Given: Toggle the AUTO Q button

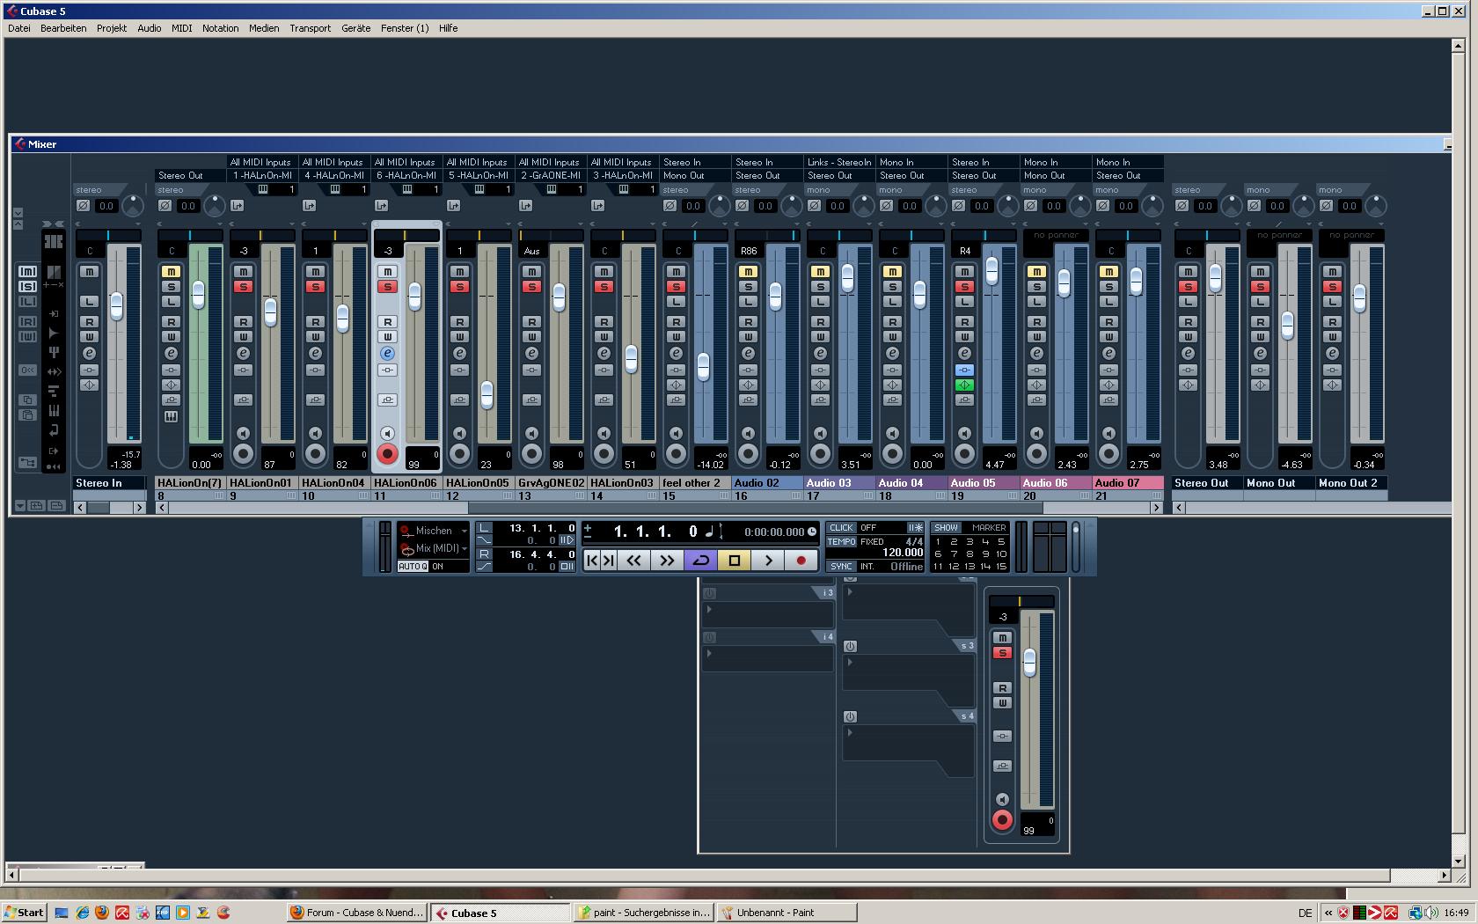Looking at the screenshot, I should (x=413, y=567).
